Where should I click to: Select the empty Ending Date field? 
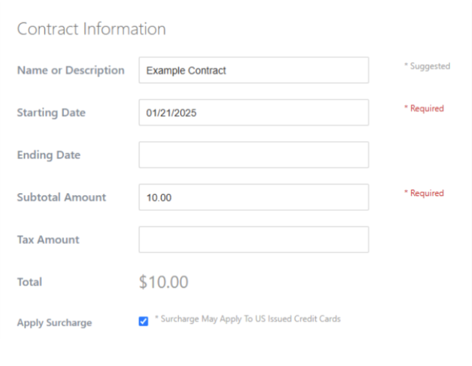tap(254, 155)
